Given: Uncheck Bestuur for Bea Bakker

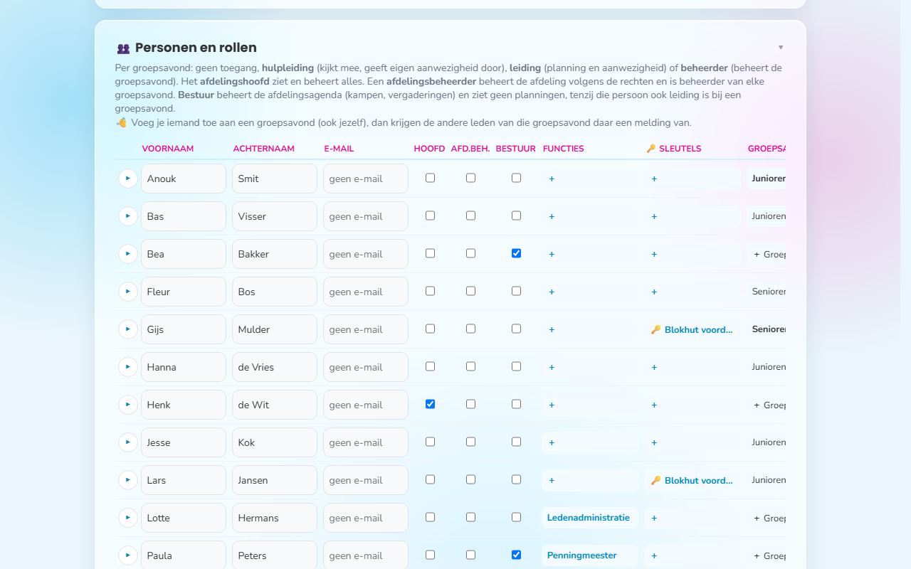Looking at the screenshot, I should pos(516,253).
